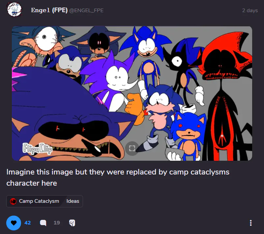Click the display name Engel (FPE)
Image resolution: width=264 pixels, height=234 pixels.
(x=49, y=10)
